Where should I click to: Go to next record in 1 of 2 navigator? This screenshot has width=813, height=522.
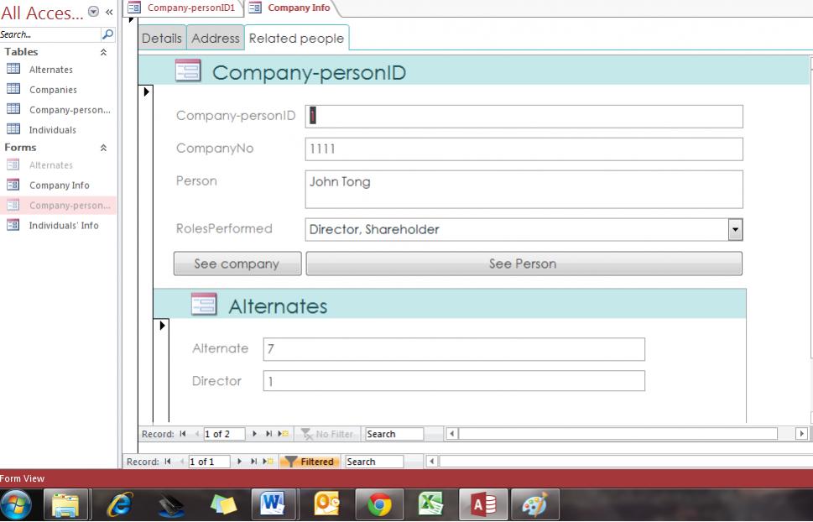(x=254, y=434)
